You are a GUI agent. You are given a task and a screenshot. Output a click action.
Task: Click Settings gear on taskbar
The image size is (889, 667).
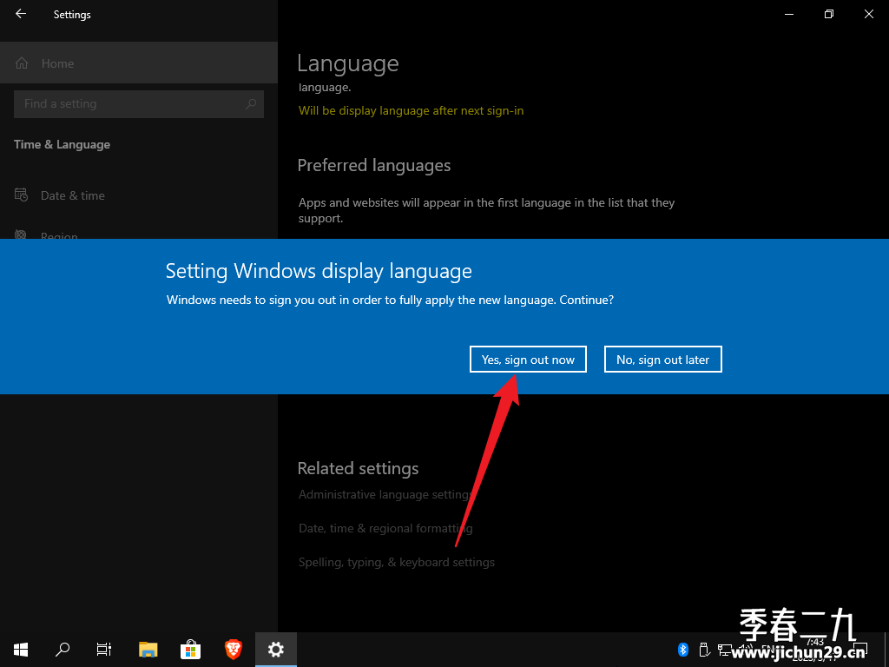coord(275,650)
